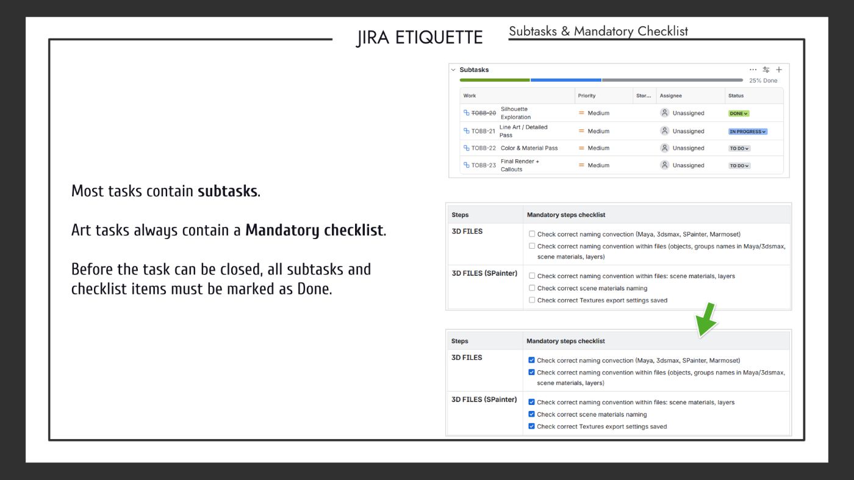
Task: Open the subtasks view settings sliders icon
Action: pyautogui.click(x=766, y=70)
